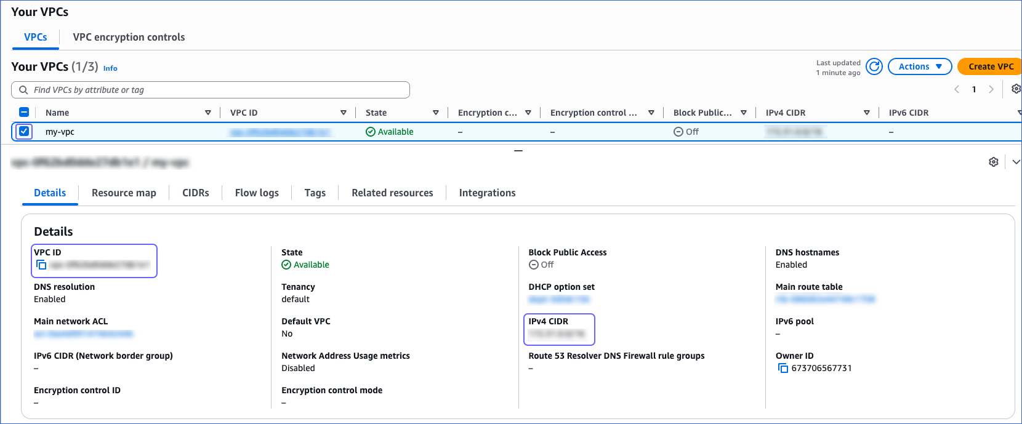Click the green Available icon under State details
The width and height of the screenshot is (1022, 424).
pos(286,265)
